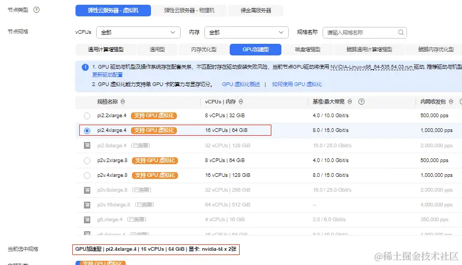Click the 2.0 / 6.0 Gbit/s bandwidth cell
462x265 pixels.
tap(329, 220)
